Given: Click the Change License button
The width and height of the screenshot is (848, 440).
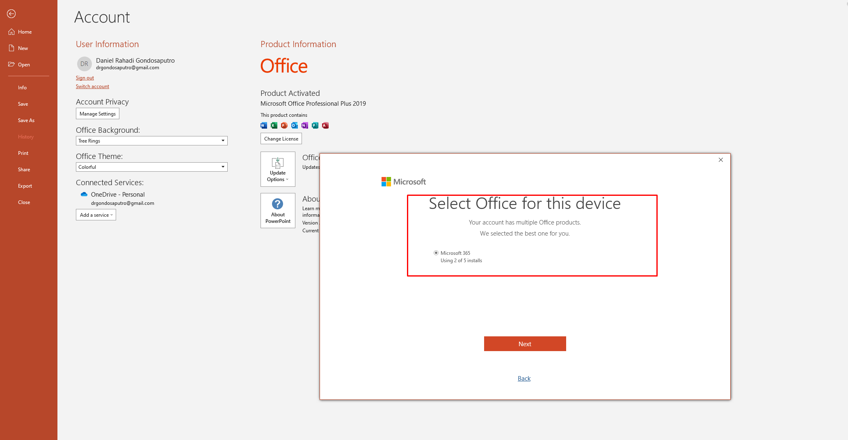Looking at the screenshot, I should pos(281,139).
